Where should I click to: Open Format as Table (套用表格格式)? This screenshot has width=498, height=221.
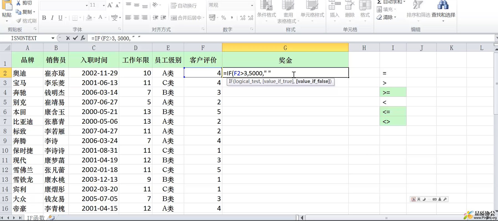pyautogui.click(x=288, y=12)
